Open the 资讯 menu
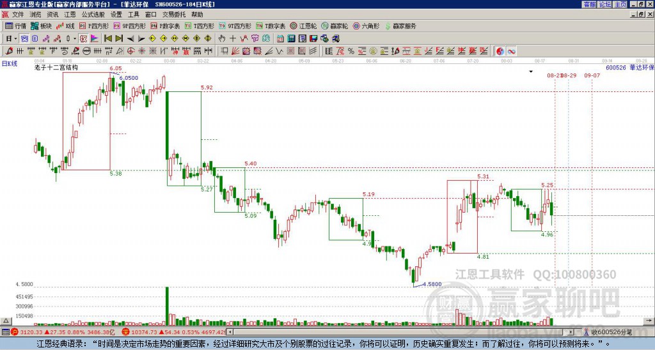Viewport: 655px width, 350px height. [52, 15]
